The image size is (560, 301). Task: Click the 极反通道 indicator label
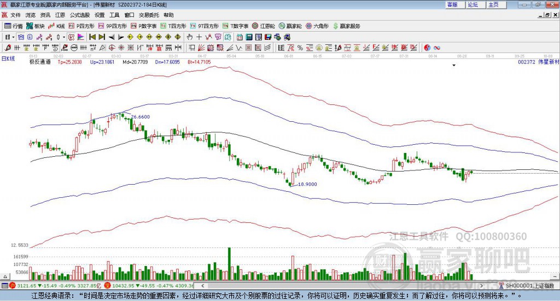40,62
